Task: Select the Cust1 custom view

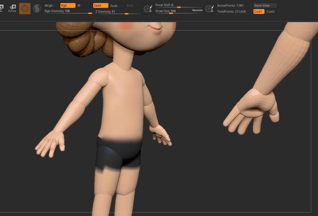Action: click(x=259, y=11)
